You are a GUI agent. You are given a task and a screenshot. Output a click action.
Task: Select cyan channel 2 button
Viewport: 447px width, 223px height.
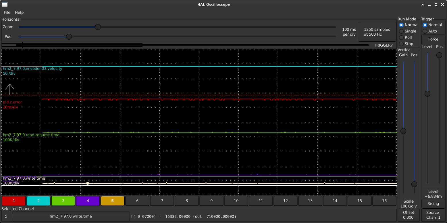point(38,201)
